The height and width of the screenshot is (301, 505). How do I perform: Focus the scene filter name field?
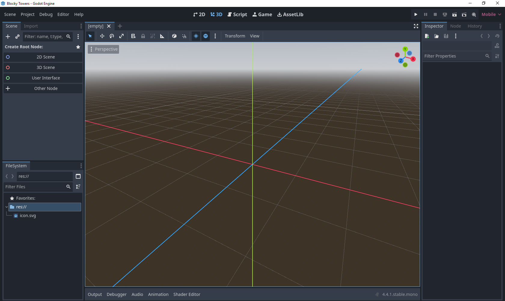pos(47,37)
